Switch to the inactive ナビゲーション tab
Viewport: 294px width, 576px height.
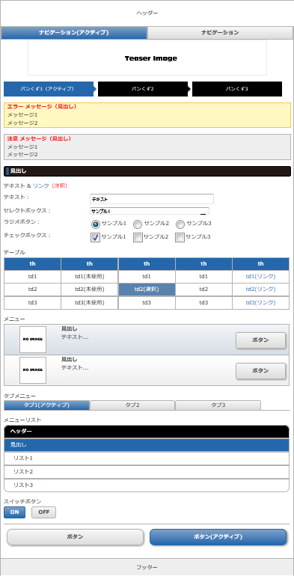tap(220, 33)
